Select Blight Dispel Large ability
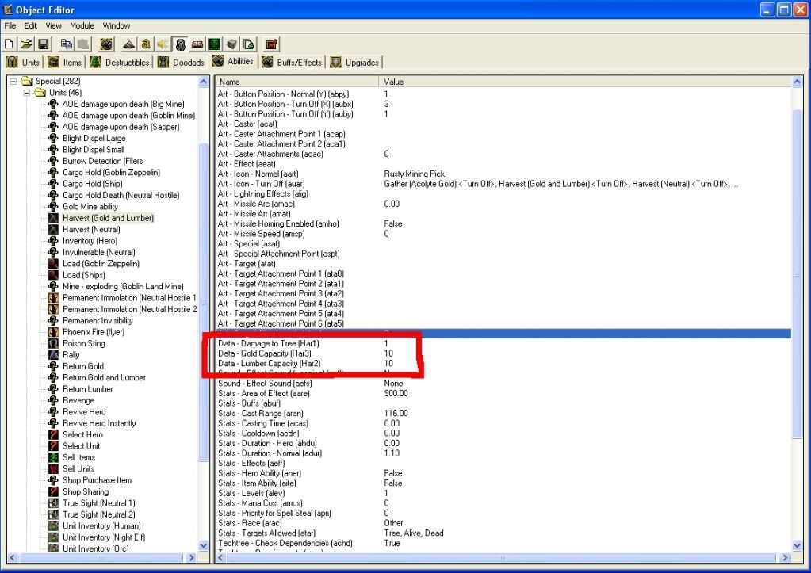The image size is (811, 573). (x=94, y=138)
